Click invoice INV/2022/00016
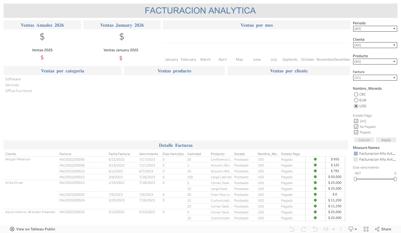 click(x=72, y=212)
